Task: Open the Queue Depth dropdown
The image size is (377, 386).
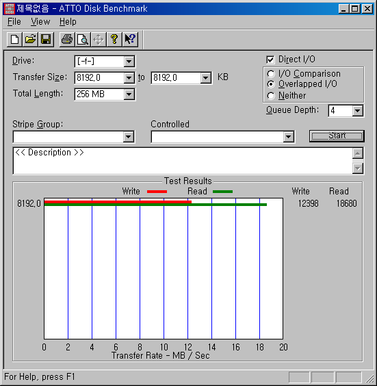Action: 358,111
